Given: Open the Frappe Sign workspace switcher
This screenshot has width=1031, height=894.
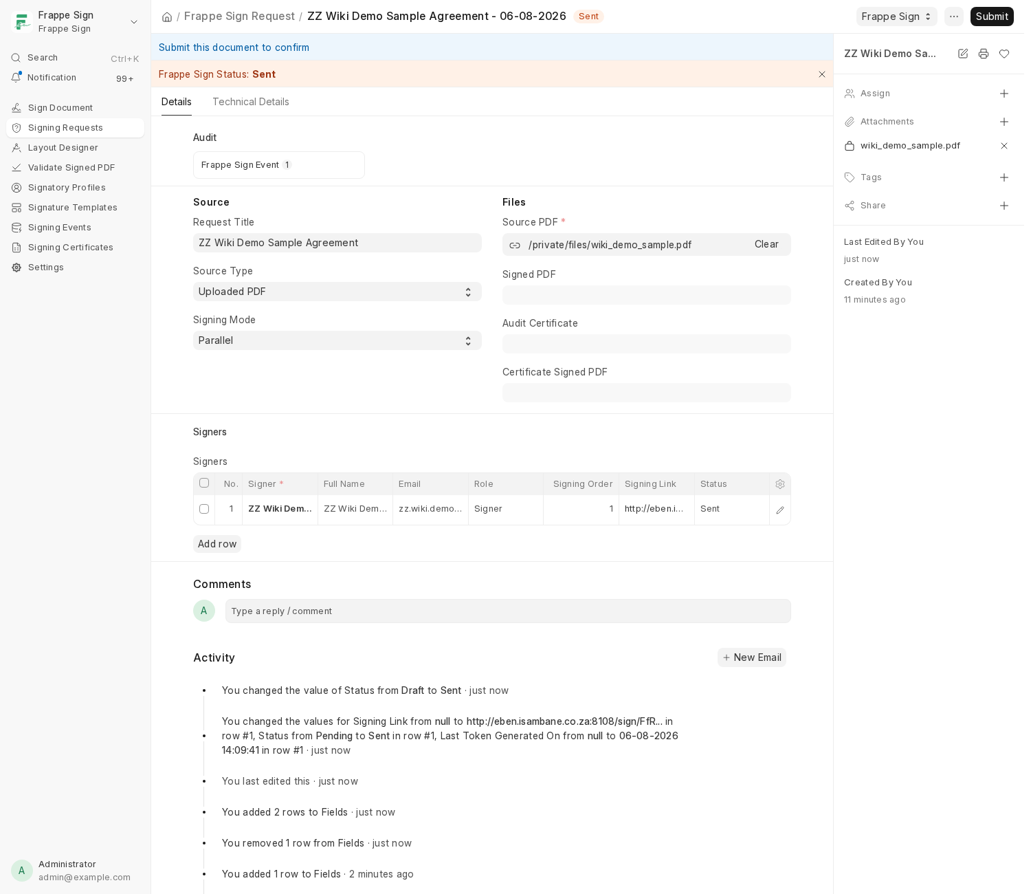Looking at the screenshot, I should coord(896,17).
